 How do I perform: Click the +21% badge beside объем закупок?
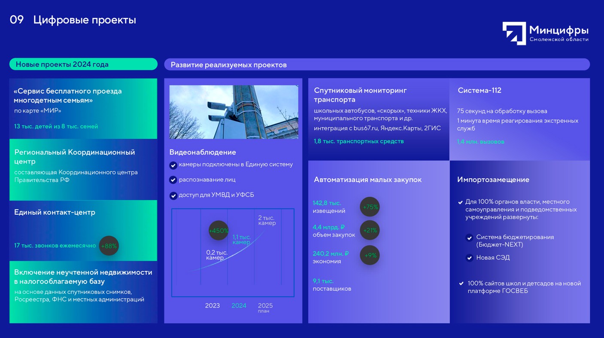click(370, 230)
